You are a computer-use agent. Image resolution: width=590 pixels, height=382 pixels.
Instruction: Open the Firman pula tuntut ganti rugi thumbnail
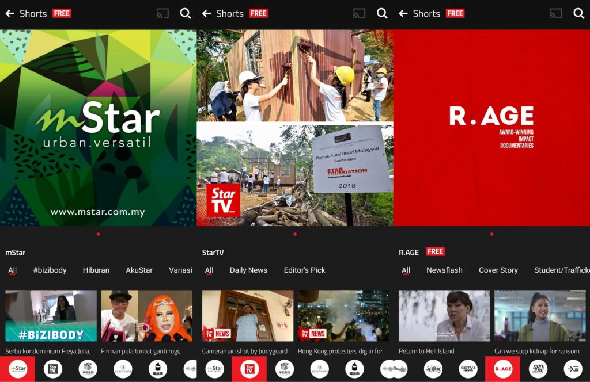[x=147, y=315]
